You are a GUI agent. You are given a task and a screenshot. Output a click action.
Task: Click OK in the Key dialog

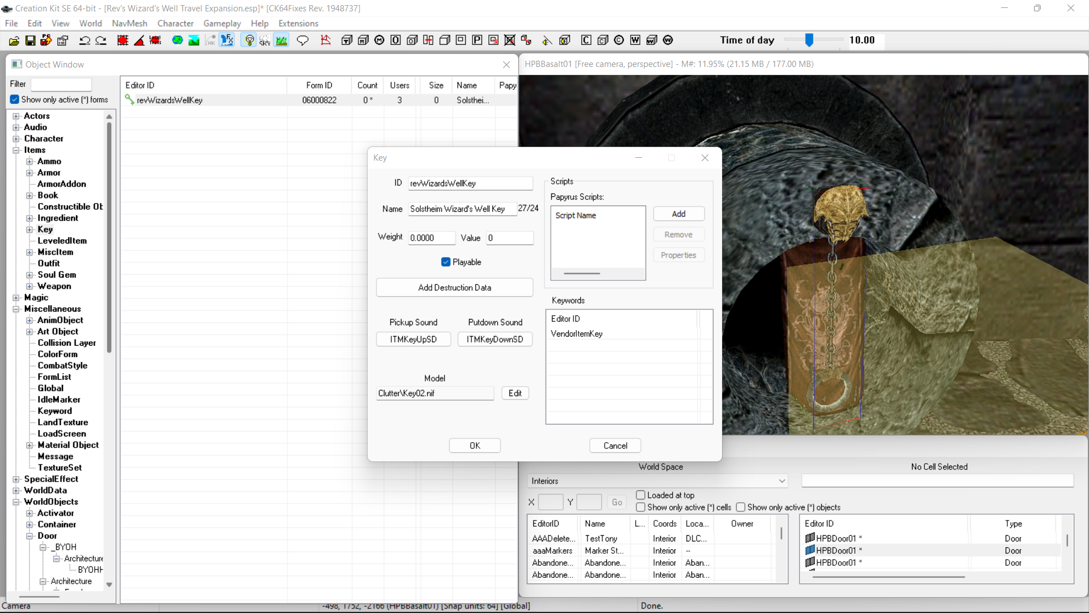pos(475,446)
